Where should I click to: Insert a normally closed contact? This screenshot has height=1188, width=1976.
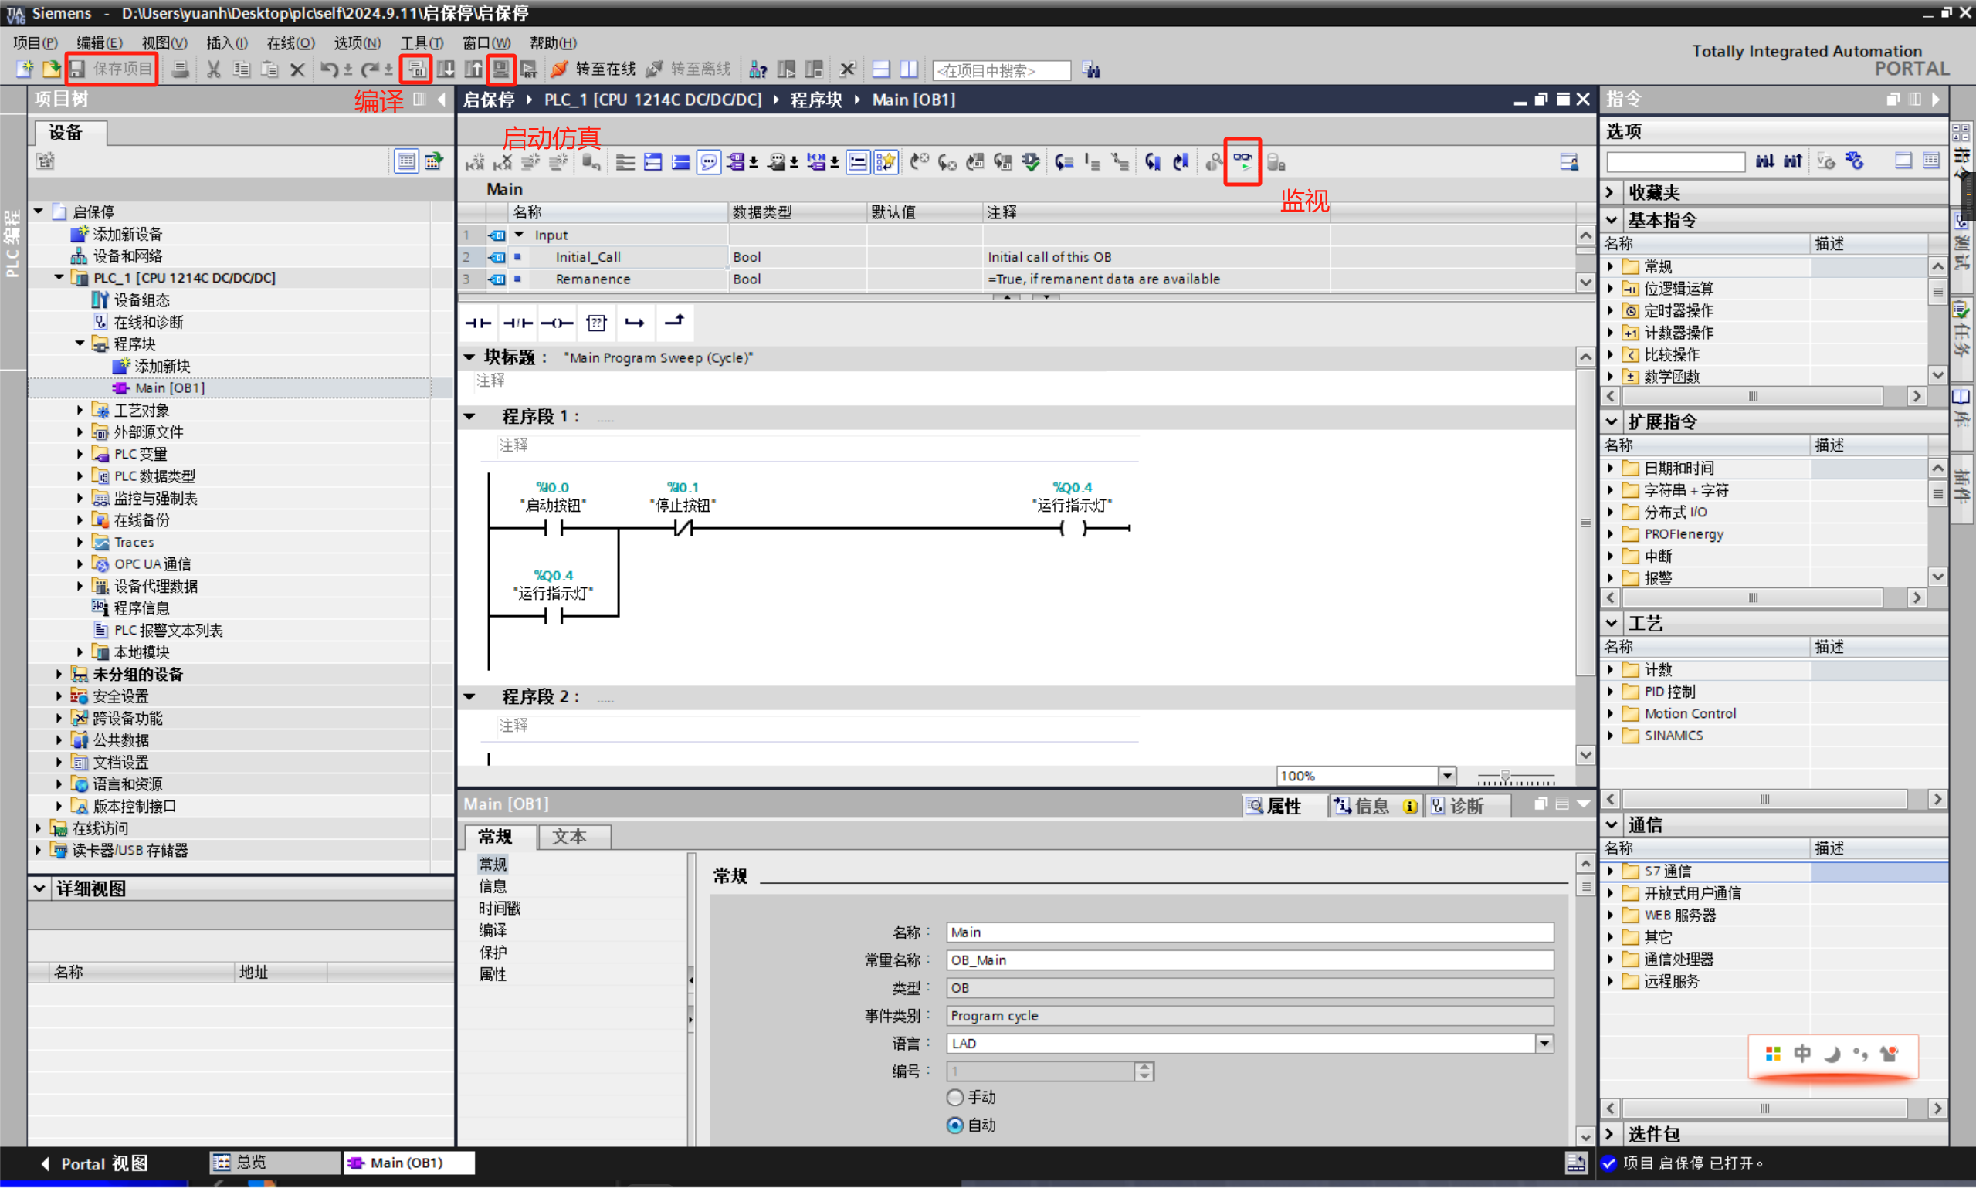point(517,323)
